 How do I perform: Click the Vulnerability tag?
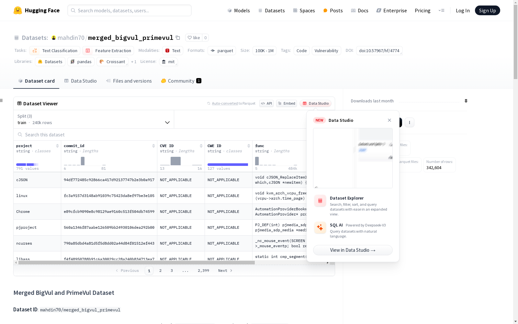point(326,51)
